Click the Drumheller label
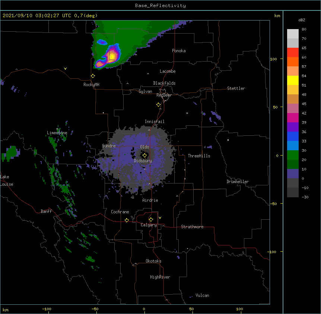The height and width of the screenshot is (314, 321). click(238, 182)
